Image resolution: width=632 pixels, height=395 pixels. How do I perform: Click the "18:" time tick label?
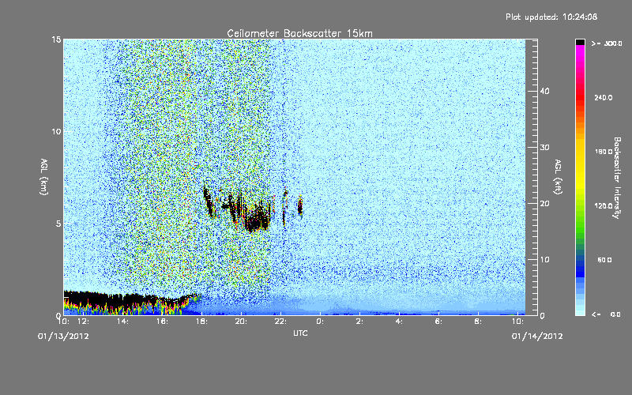click(201, 322)
